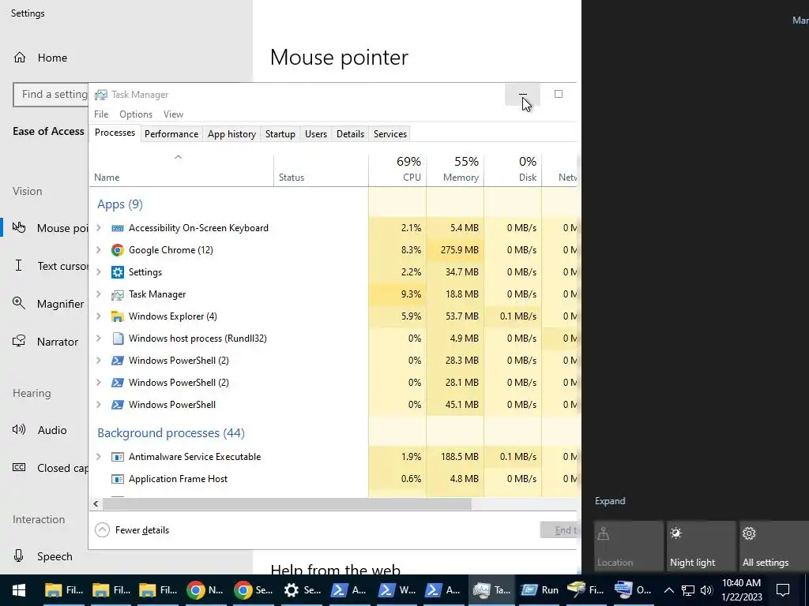Click the network icon in system tray
809x606 pixels.
pyautogui.click(x=688, y=590)
